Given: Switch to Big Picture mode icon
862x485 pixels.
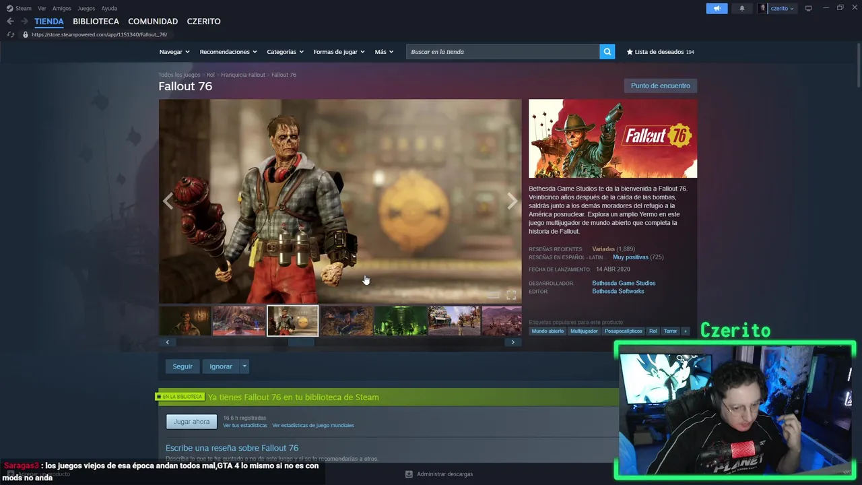Looking at the screenshot, I should tap(808, 8).
